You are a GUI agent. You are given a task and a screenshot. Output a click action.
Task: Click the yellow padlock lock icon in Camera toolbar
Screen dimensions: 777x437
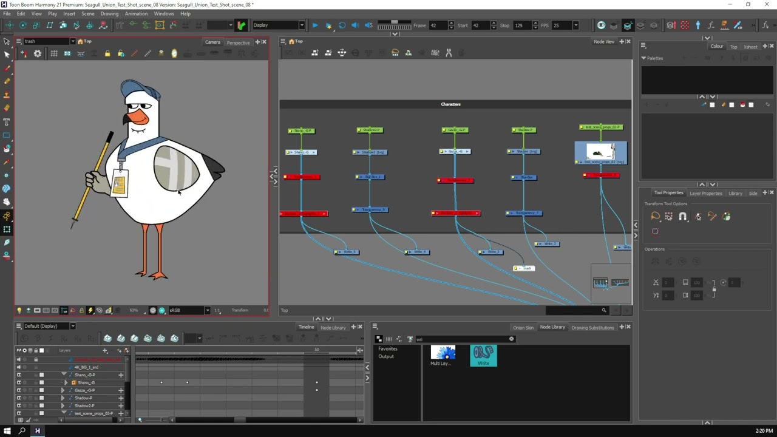click(x=107, y=53)
